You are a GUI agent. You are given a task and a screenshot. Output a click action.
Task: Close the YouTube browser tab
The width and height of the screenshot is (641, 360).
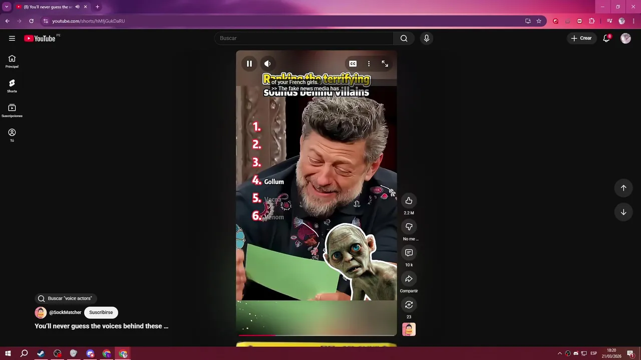pos(85,7)
